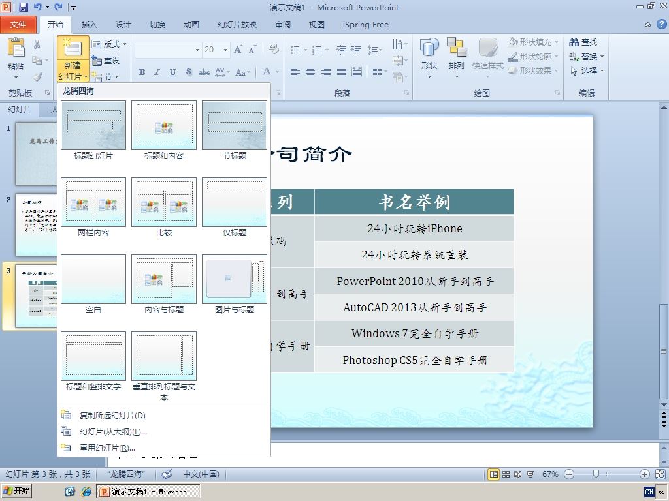Click the Paste icon in clipboard group
The image size is (669, 501).
[x=16, y=47]
